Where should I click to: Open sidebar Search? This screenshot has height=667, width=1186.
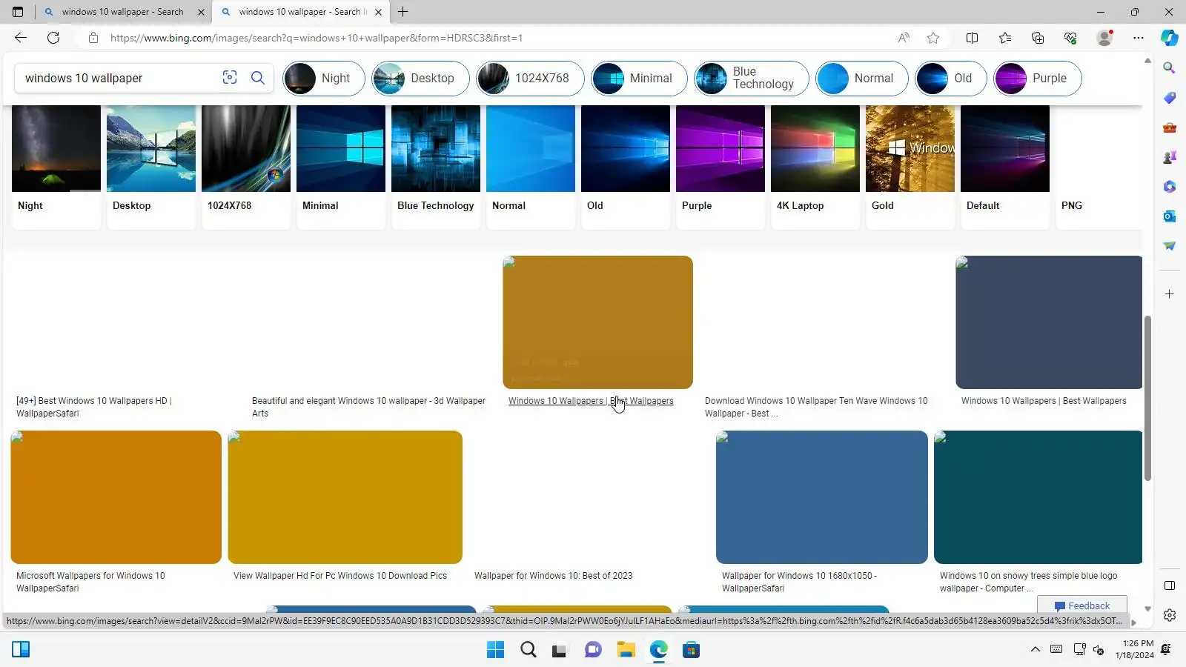(1170, 68)
